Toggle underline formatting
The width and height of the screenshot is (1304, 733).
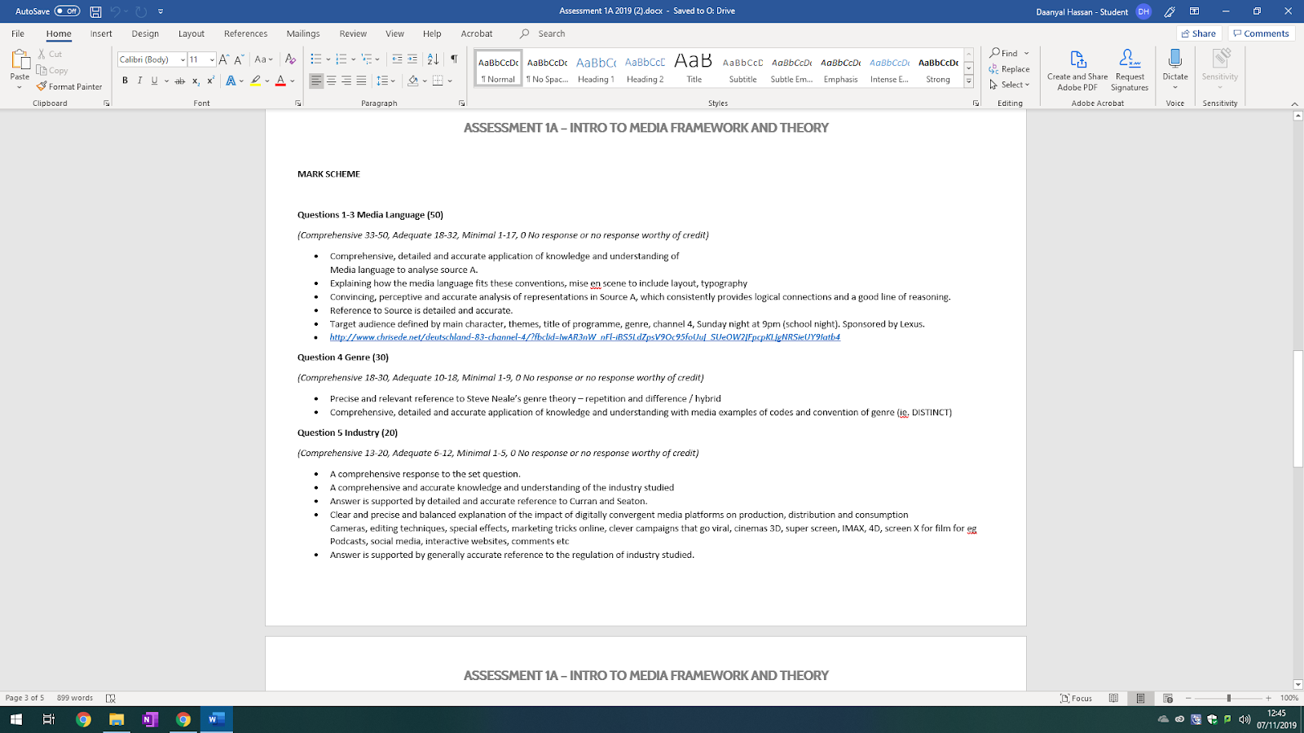pyautogui.click(x=154, y=81)
